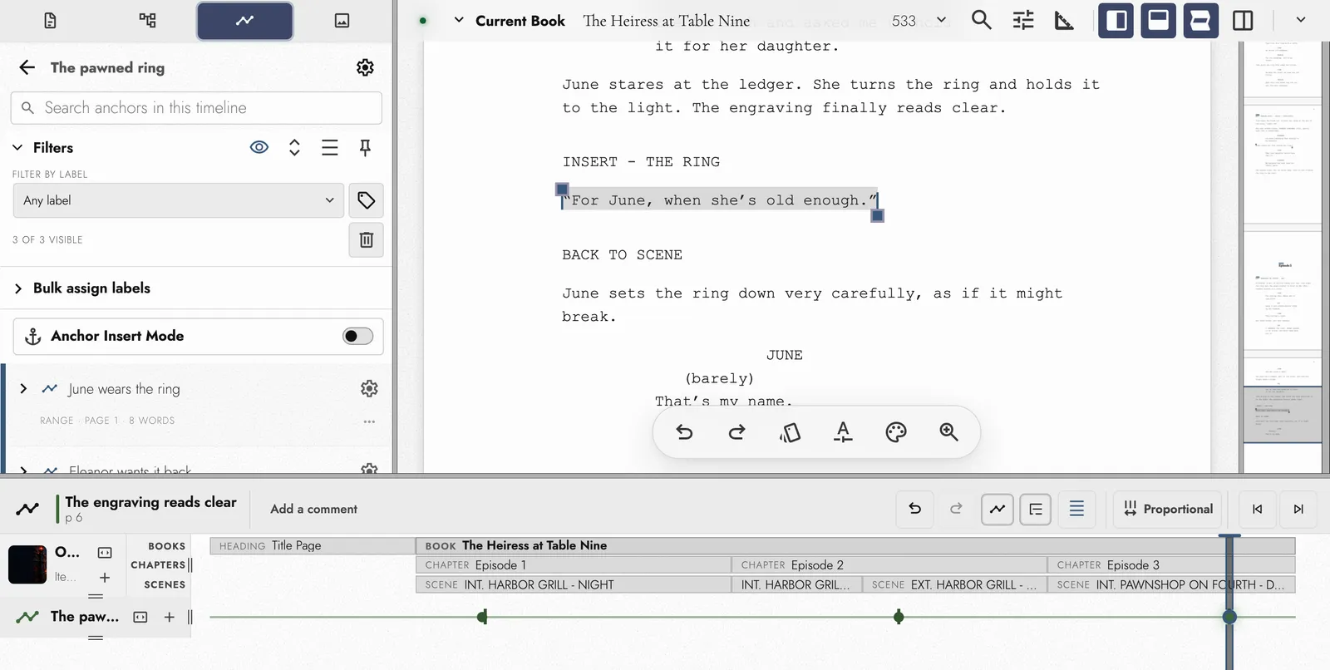Toggle the top panel layout button
The width and height of the screenshot is (1330, 670).
point(1158,20)
